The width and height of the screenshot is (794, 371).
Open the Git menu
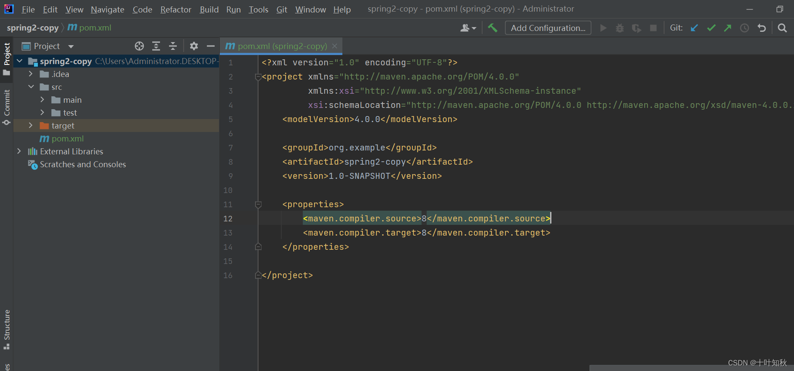click(282, 9)
